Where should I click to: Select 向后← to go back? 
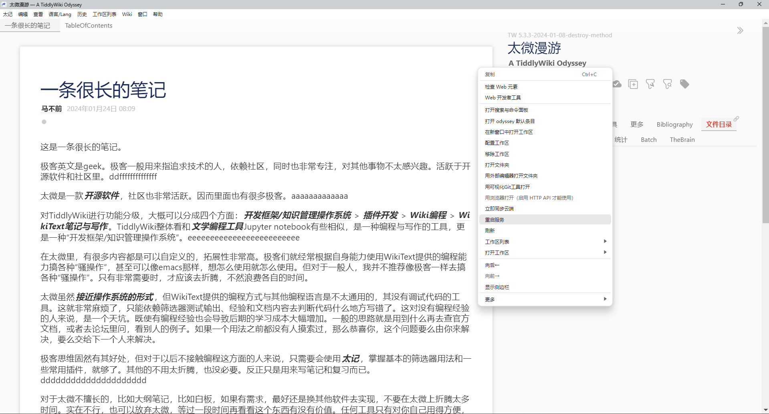[545, 265]
